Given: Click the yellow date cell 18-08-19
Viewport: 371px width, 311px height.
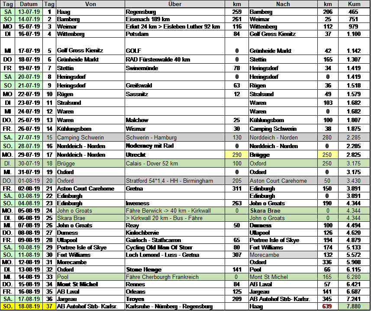Looking at the screenshot, I should coord(29,307).
